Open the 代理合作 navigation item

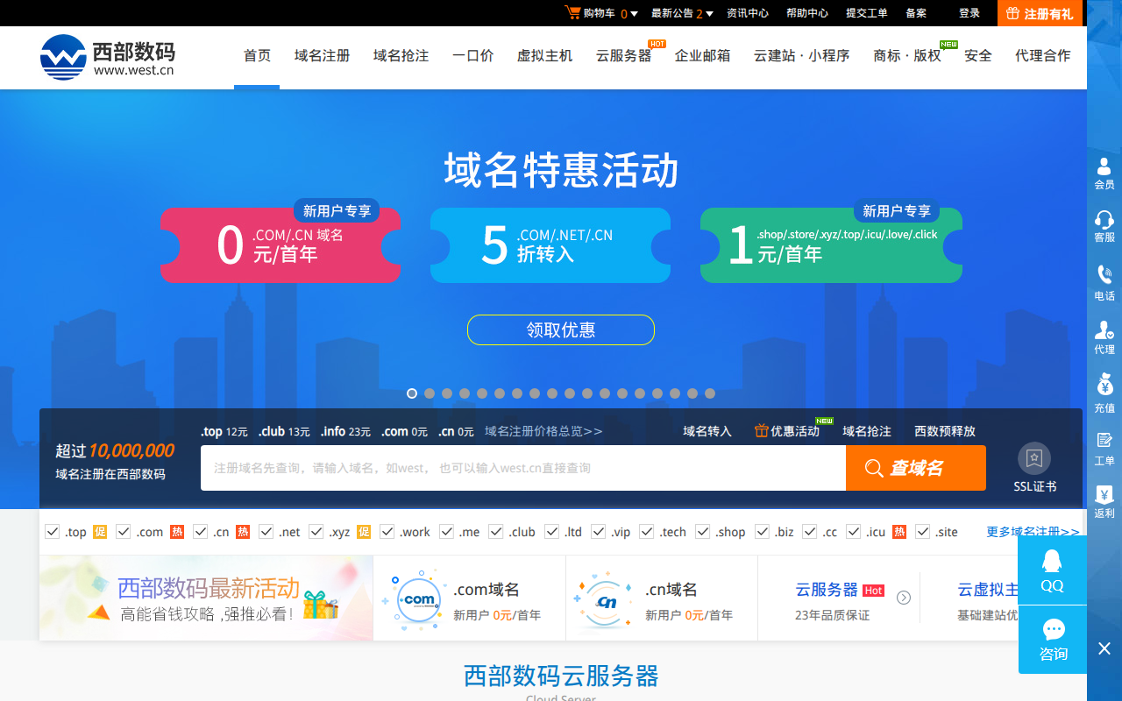[1042, 55]
